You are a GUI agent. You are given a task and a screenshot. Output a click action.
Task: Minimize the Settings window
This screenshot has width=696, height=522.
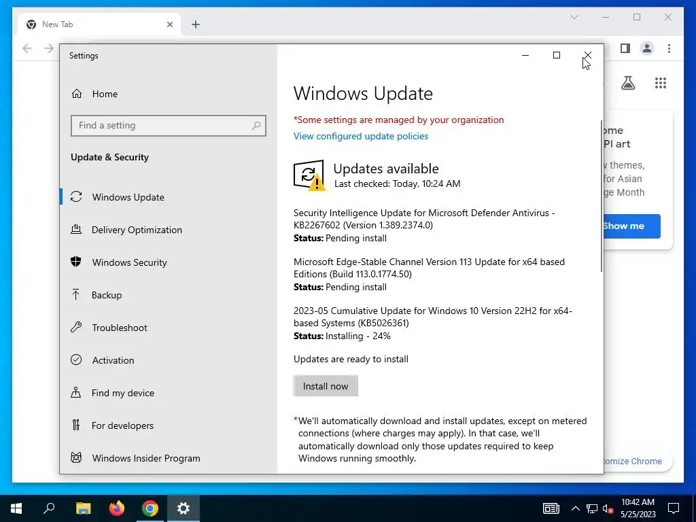coord(525,55)
